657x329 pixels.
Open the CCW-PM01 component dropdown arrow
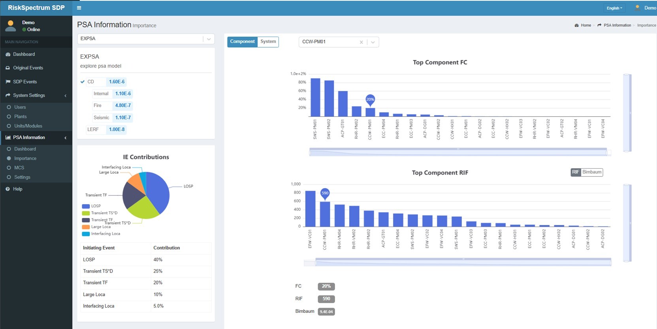(373, 42)
